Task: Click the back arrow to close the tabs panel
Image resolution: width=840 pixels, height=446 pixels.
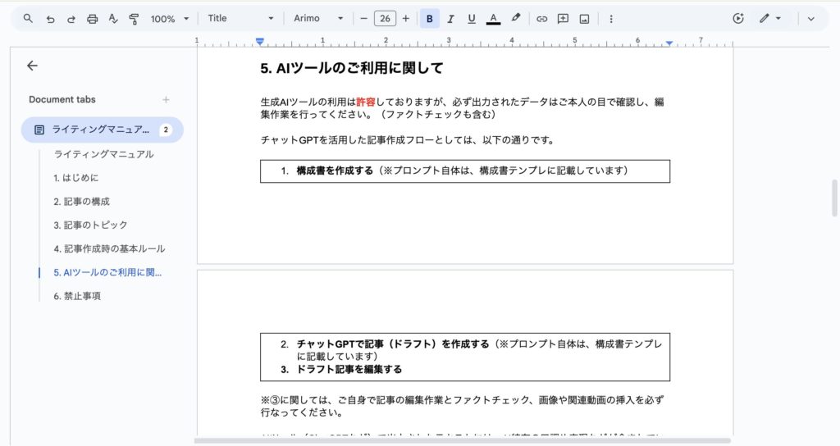Action: tap(32, 66)
